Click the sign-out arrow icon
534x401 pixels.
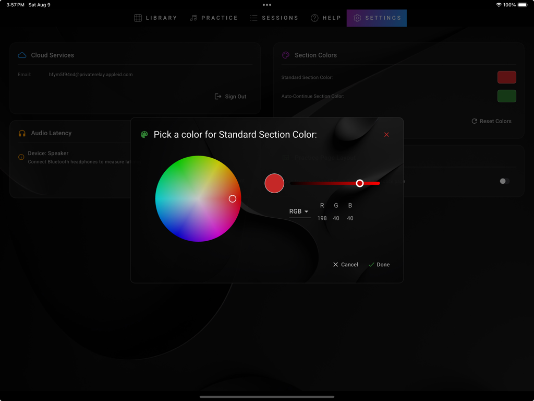pos(217,96)
